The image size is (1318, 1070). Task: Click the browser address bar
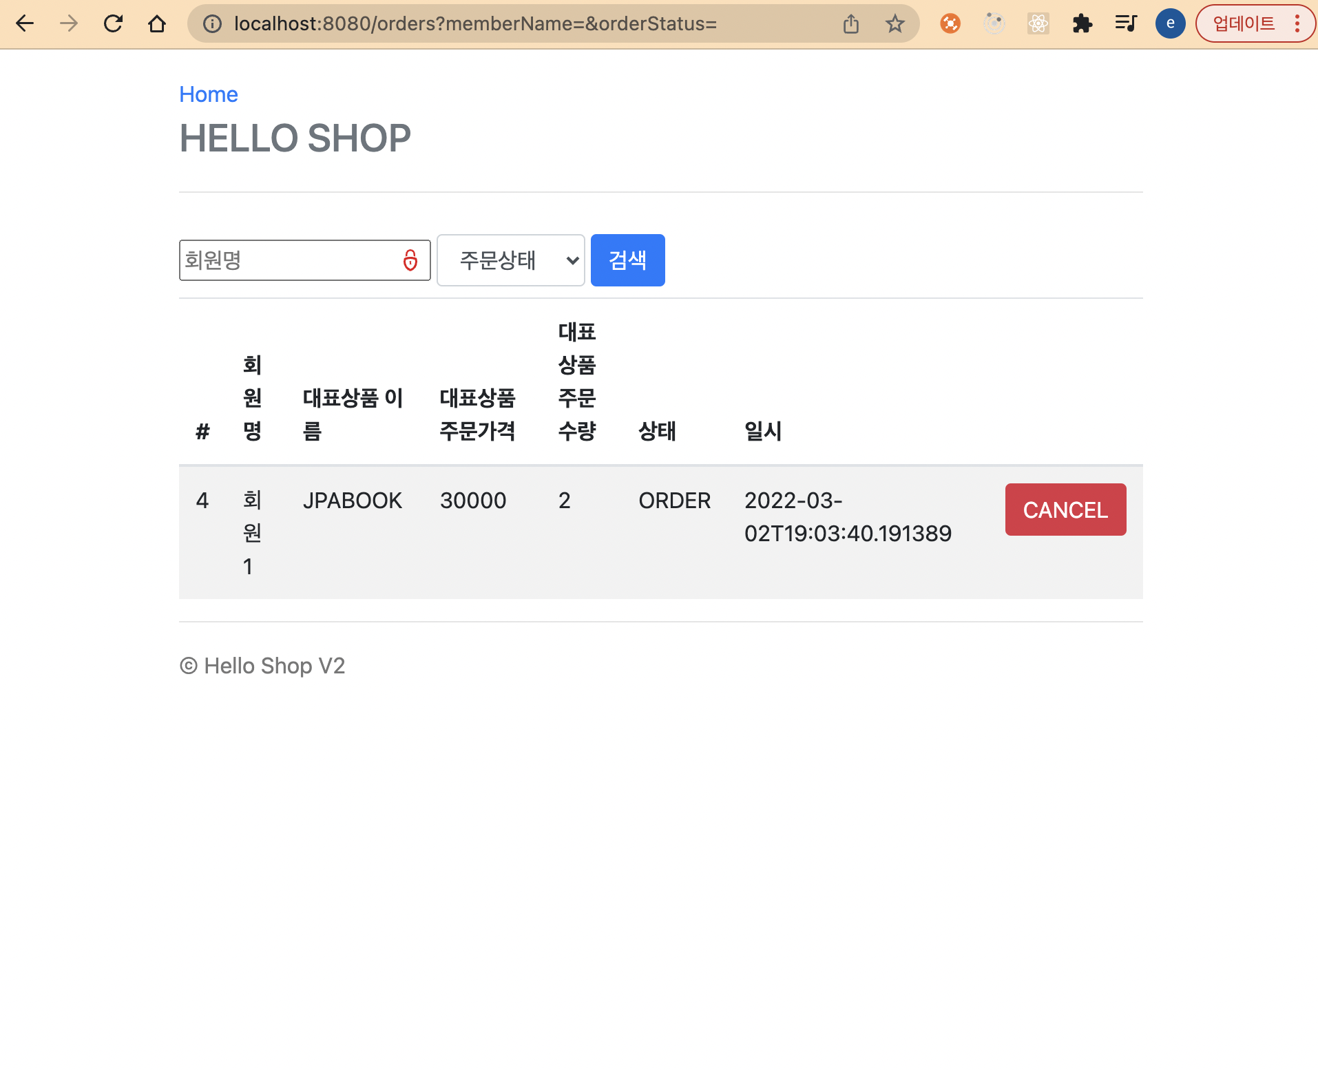coord(482,23)
